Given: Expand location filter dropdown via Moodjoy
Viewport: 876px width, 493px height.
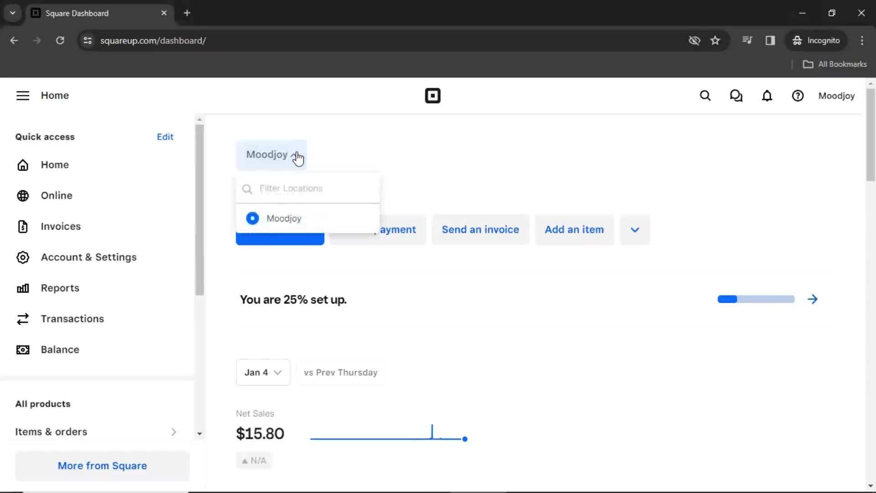Looking at the screenshot, I should (x=272, y=155).
